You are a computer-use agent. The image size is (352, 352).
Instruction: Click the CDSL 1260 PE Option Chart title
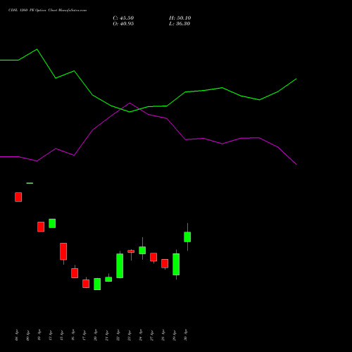[x=47, y=11]
